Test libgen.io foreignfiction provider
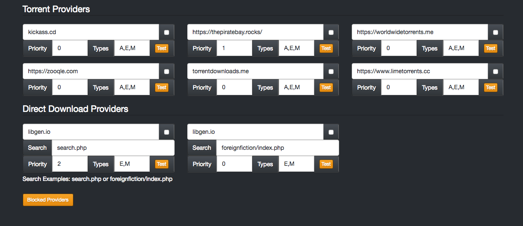The width and height of the screenshot is (523, 226). [x=326, y=164]
